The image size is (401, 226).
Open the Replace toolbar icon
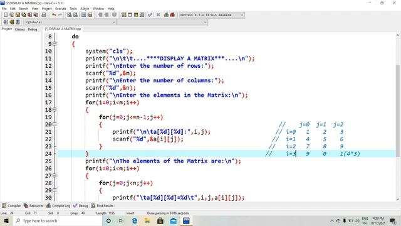pos(75,15)
